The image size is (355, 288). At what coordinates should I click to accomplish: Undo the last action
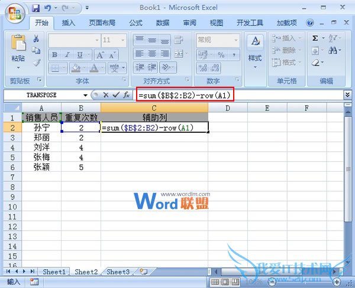tap(47, 8)
